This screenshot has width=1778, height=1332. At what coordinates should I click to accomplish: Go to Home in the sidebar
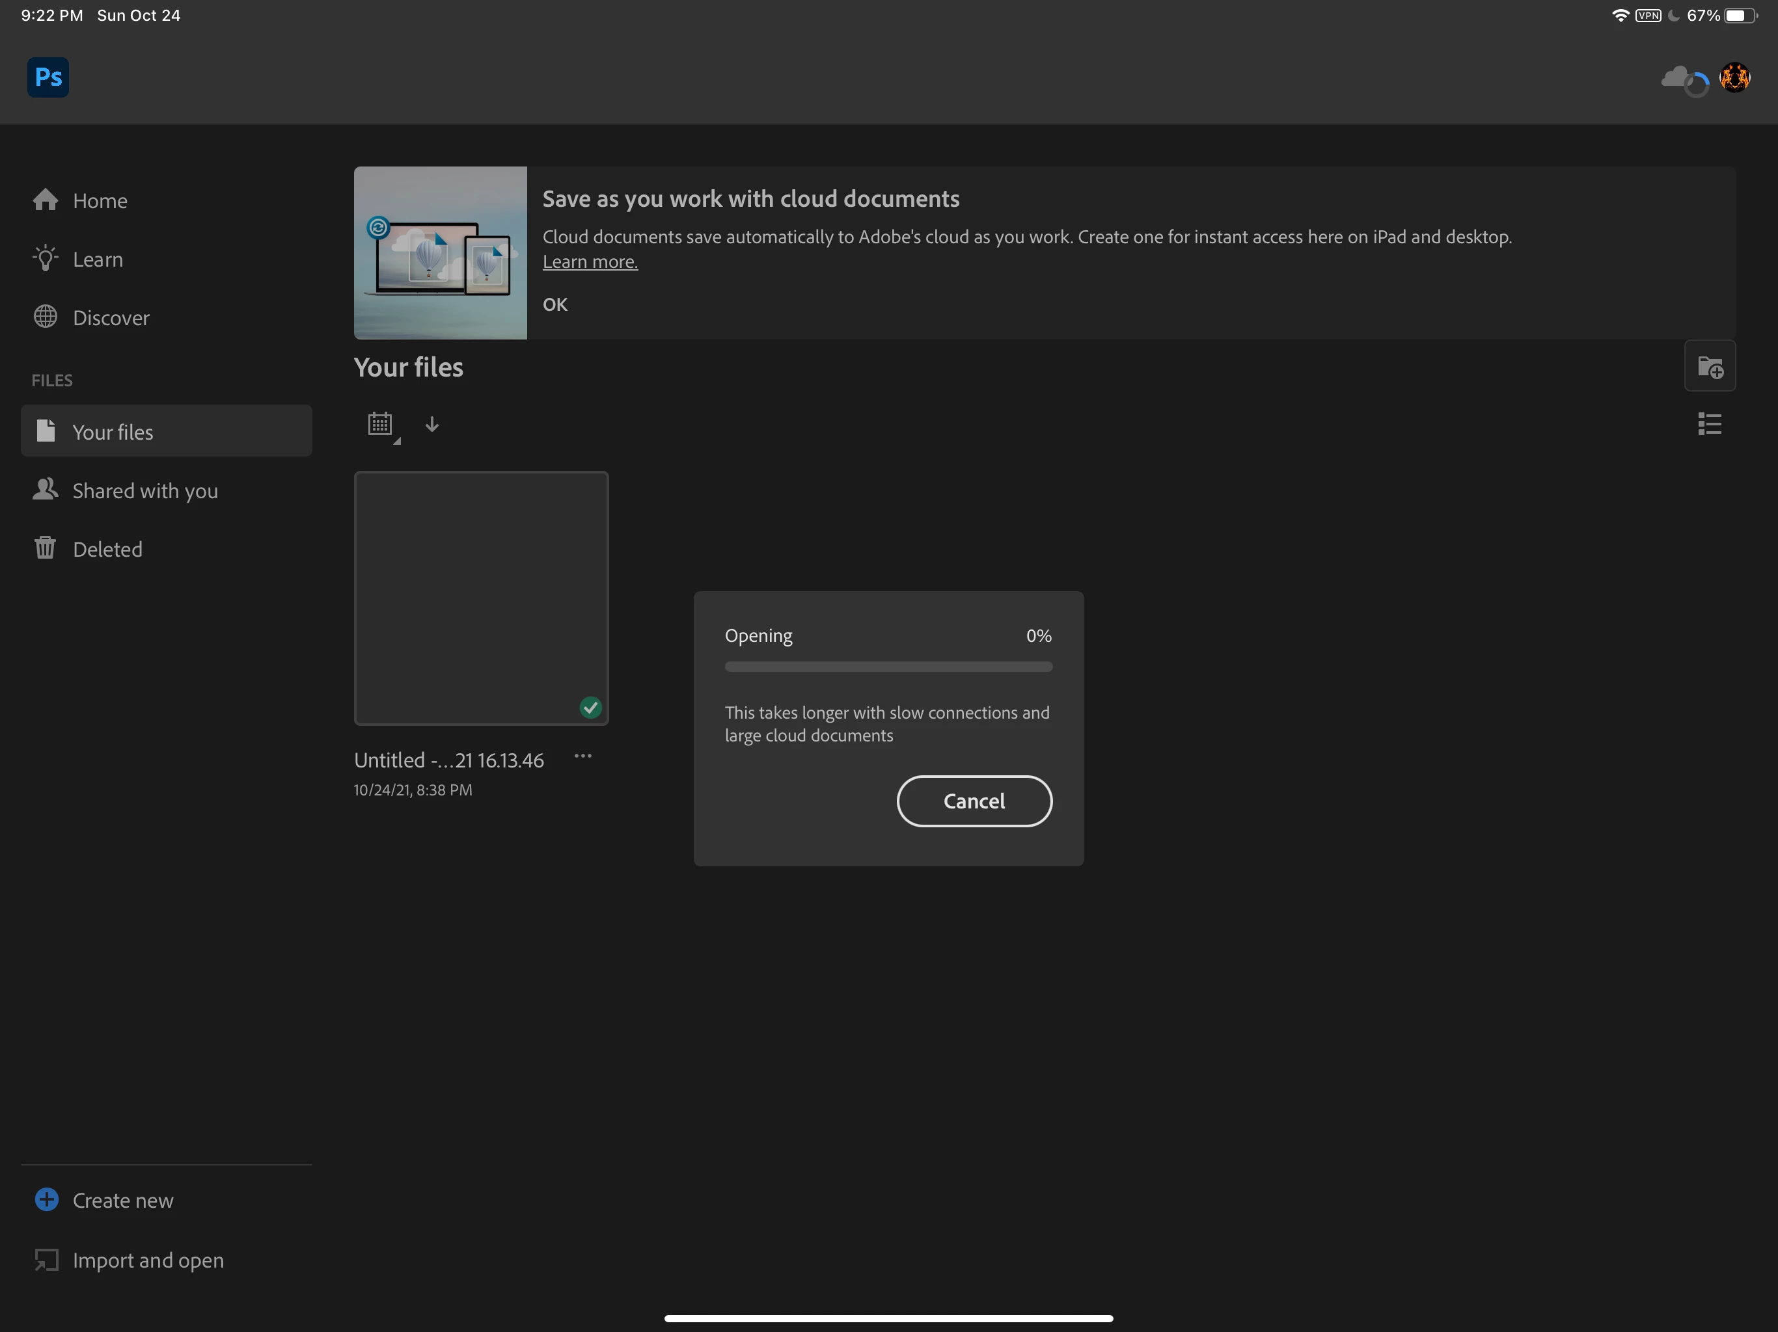(100, 201)
